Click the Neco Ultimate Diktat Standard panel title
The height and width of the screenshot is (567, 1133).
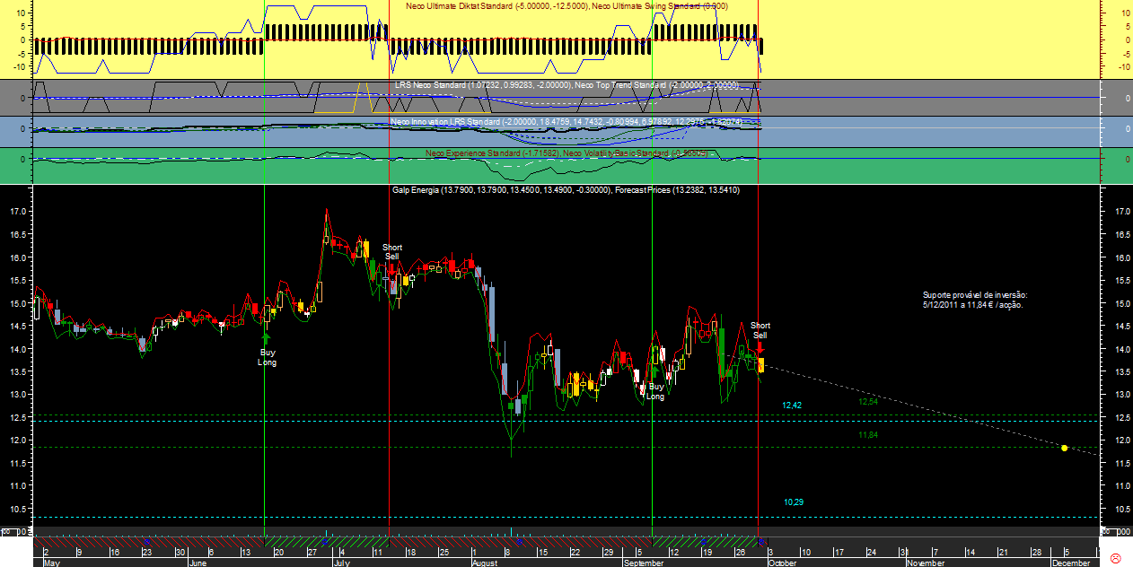tap(566, 5)
